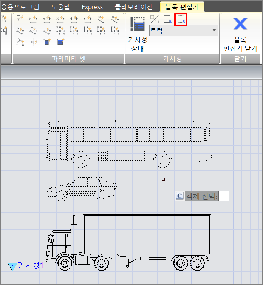Open the 트럭 visibility state dropdown

click(x=184, y=31)
